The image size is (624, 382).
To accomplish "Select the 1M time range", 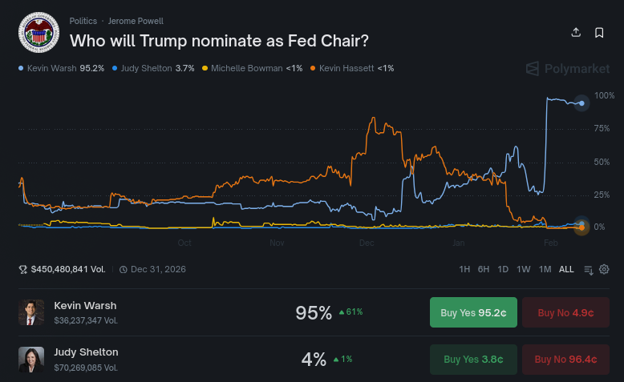I will tap(545, 269).
